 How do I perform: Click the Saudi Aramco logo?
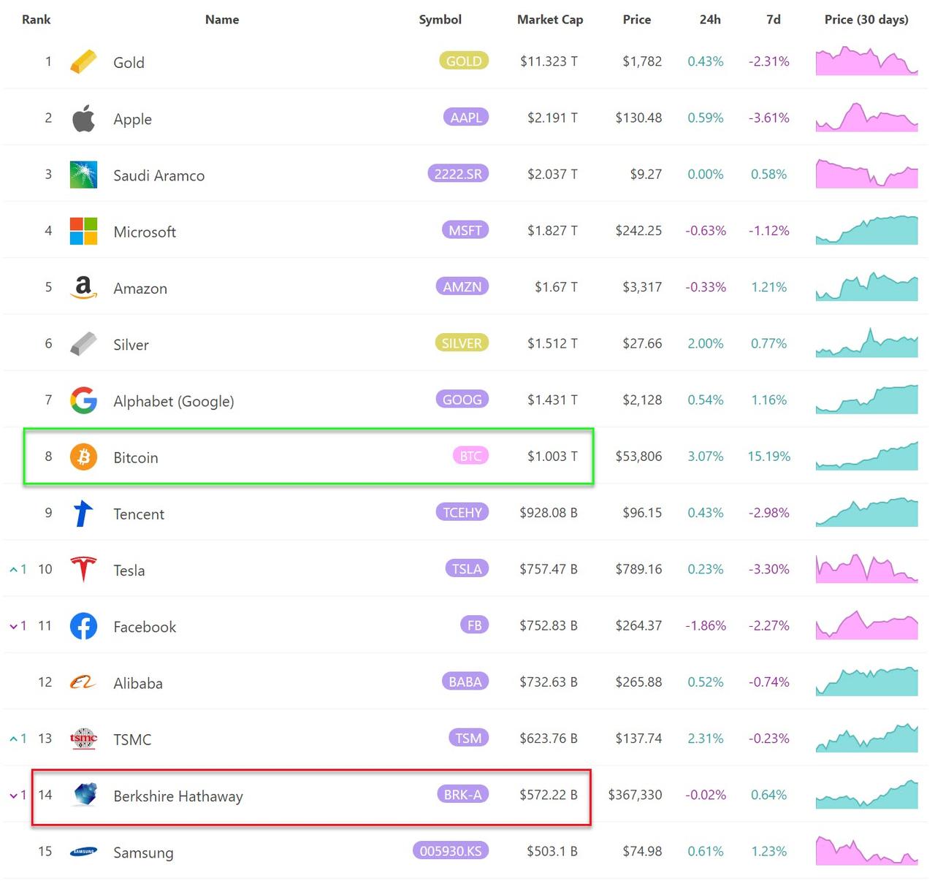[83, 175]
